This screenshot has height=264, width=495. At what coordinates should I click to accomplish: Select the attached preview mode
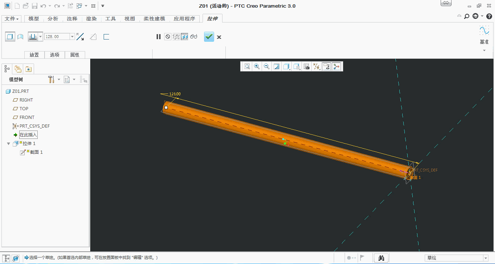click(184, 37)
